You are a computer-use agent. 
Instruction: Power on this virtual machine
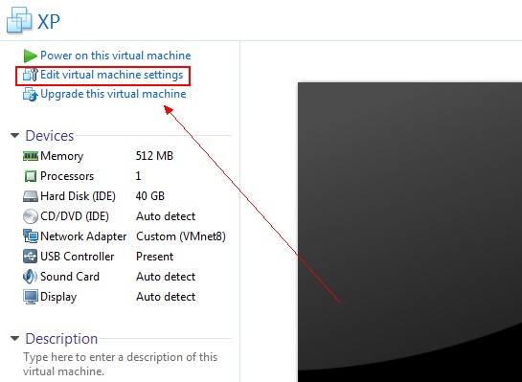click(116, 56)
